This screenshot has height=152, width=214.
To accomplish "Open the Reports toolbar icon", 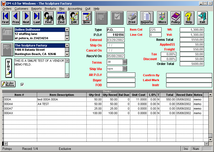I will [x=147, y=18].
